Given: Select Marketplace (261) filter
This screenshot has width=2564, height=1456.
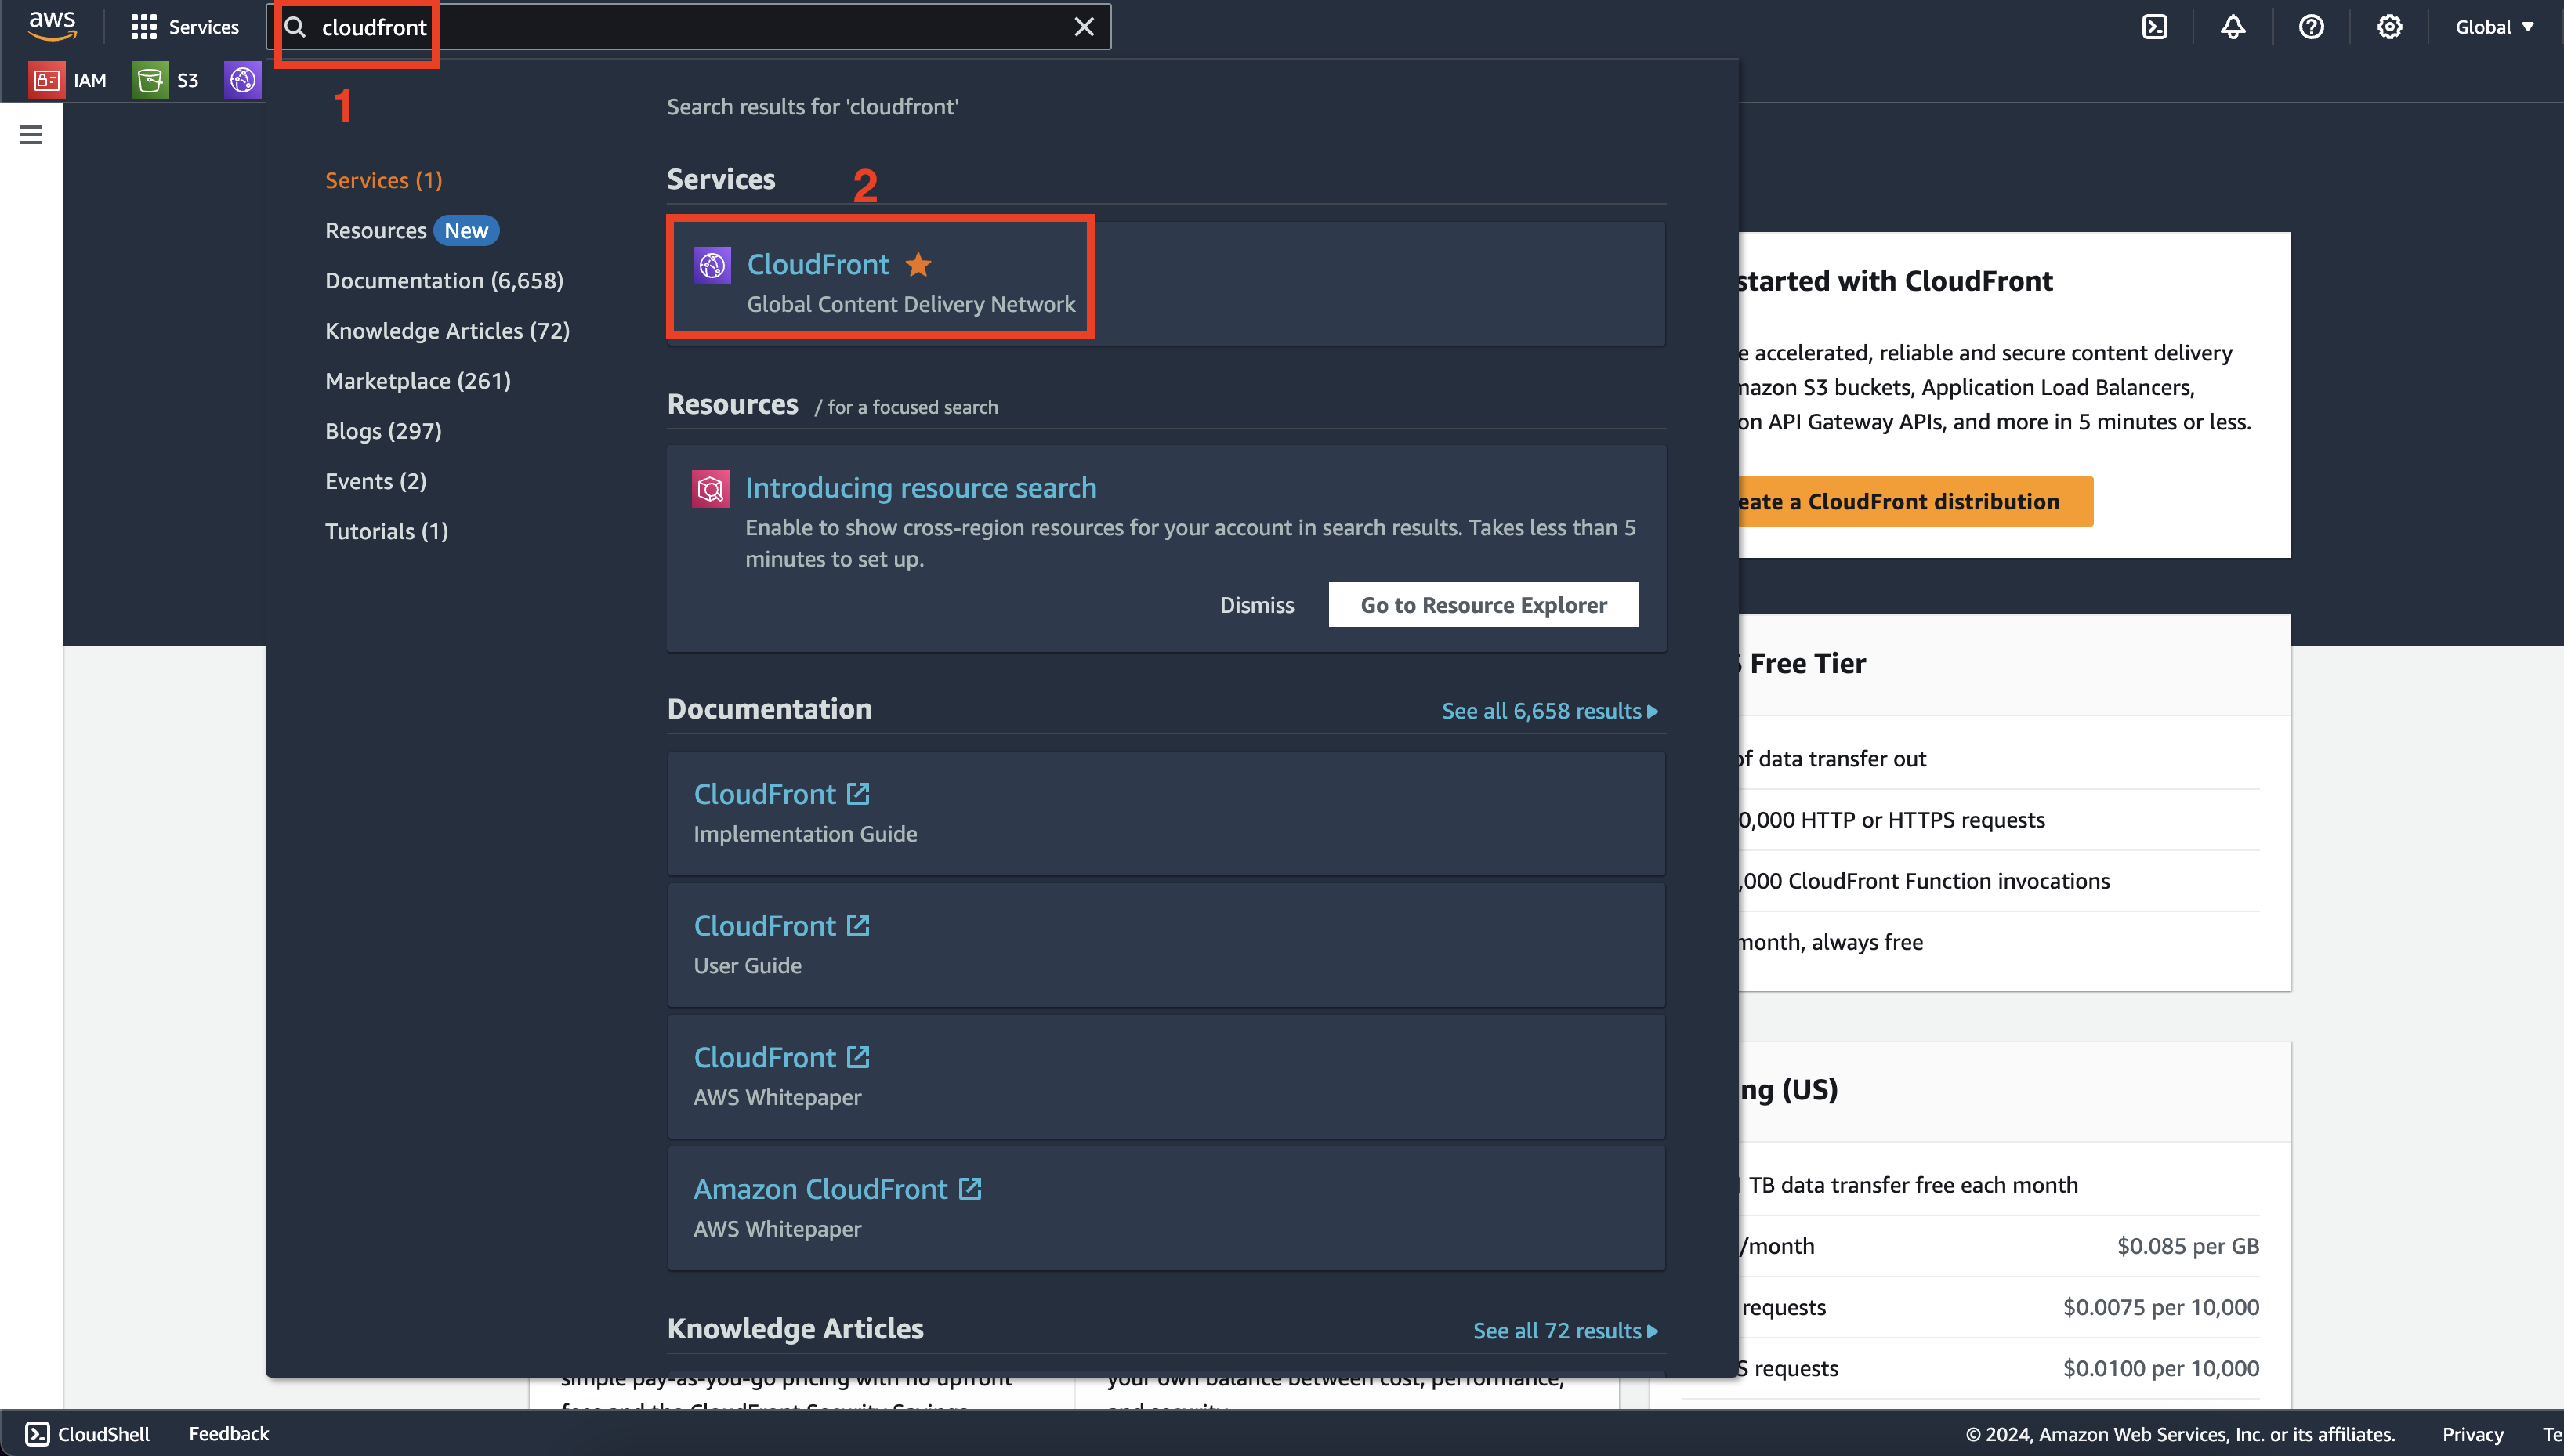Looking at the screenshot, I should [x=418, y=381].
